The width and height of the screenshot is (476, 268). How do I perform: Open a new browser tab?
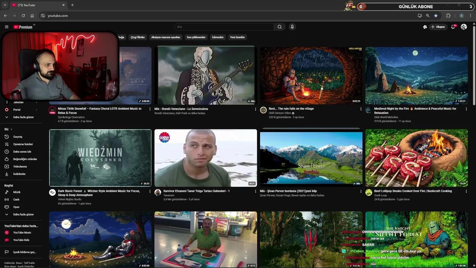pyautogui.click(x=72, y=5)
